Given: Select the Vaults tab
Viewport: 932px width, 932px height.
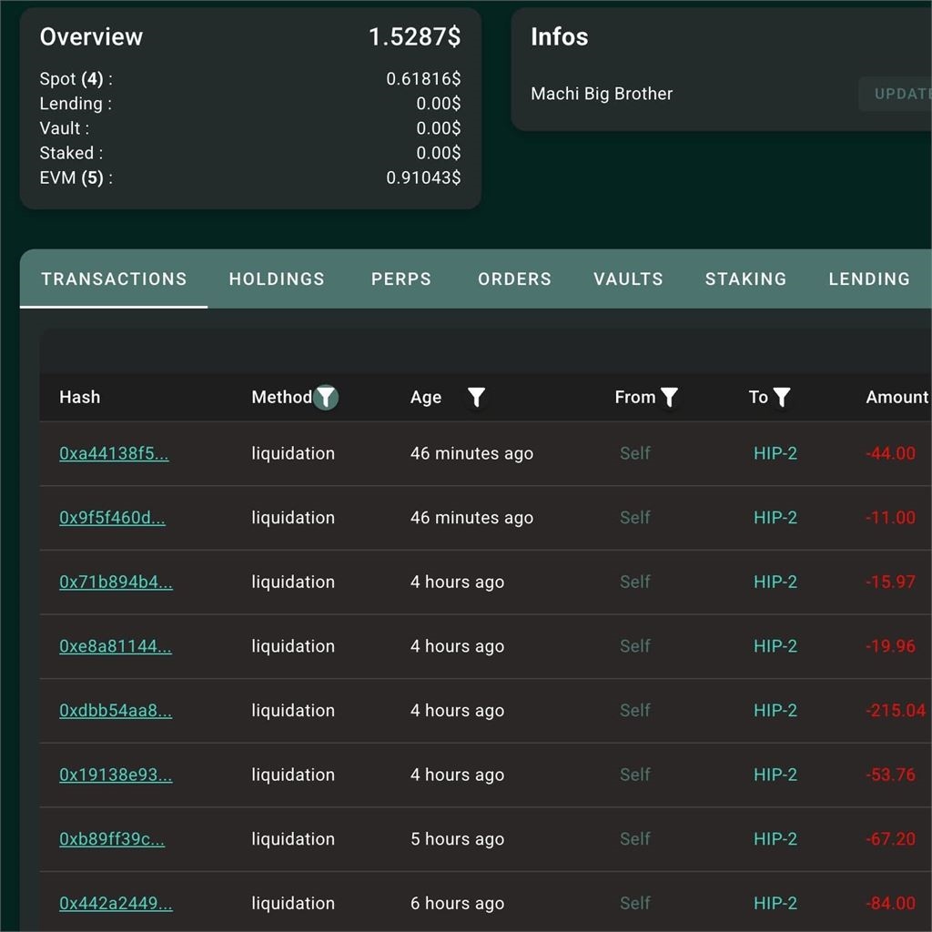Looking at the screenshot, I should [x=628, y=279].
